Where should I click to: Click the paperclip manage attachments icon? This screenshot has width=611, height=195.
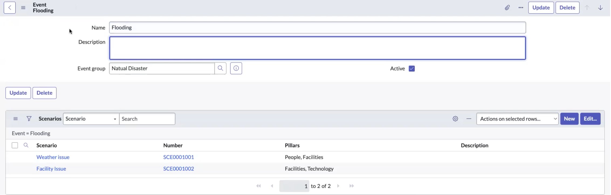coord(507,8)
